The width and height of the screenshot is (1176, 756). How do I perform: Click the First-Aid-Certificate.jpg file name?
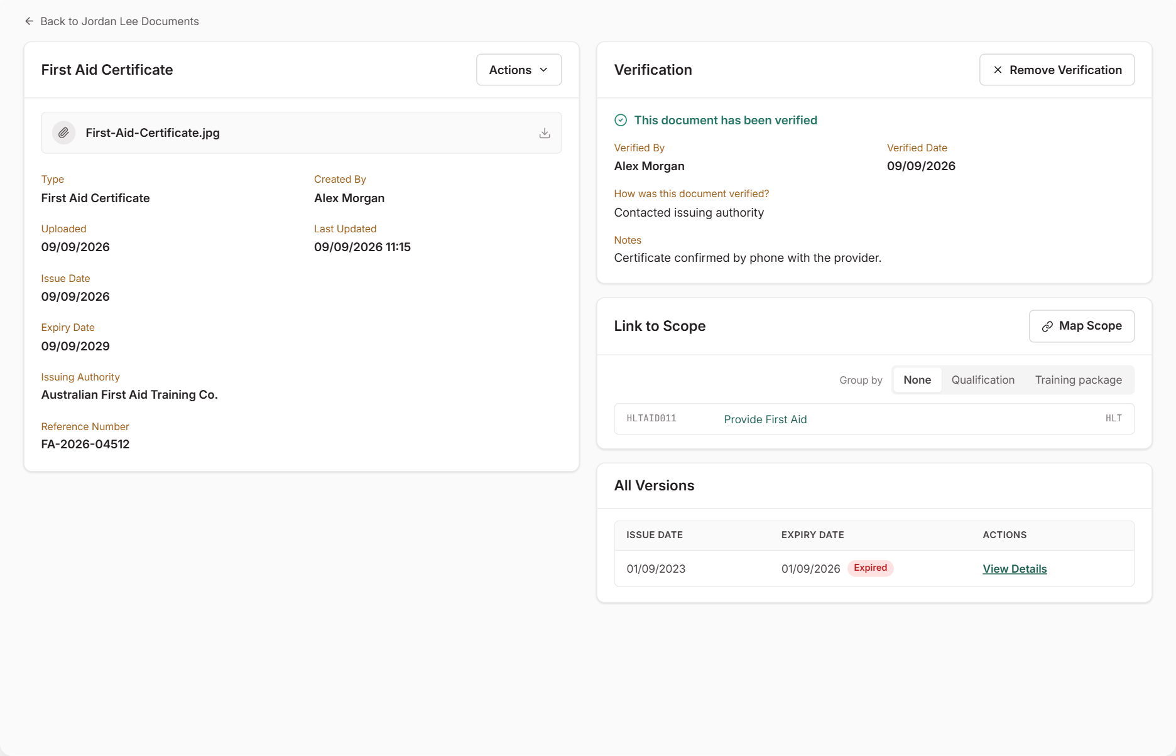point(153,133)
